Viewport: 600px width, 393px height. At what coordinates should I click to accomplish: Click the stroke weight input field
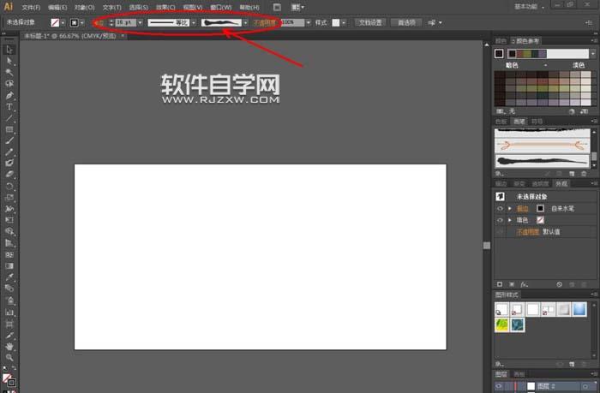(x=125, y=22)
